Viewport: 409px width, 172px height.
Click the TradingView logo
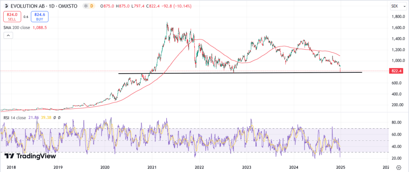point(30,156)
